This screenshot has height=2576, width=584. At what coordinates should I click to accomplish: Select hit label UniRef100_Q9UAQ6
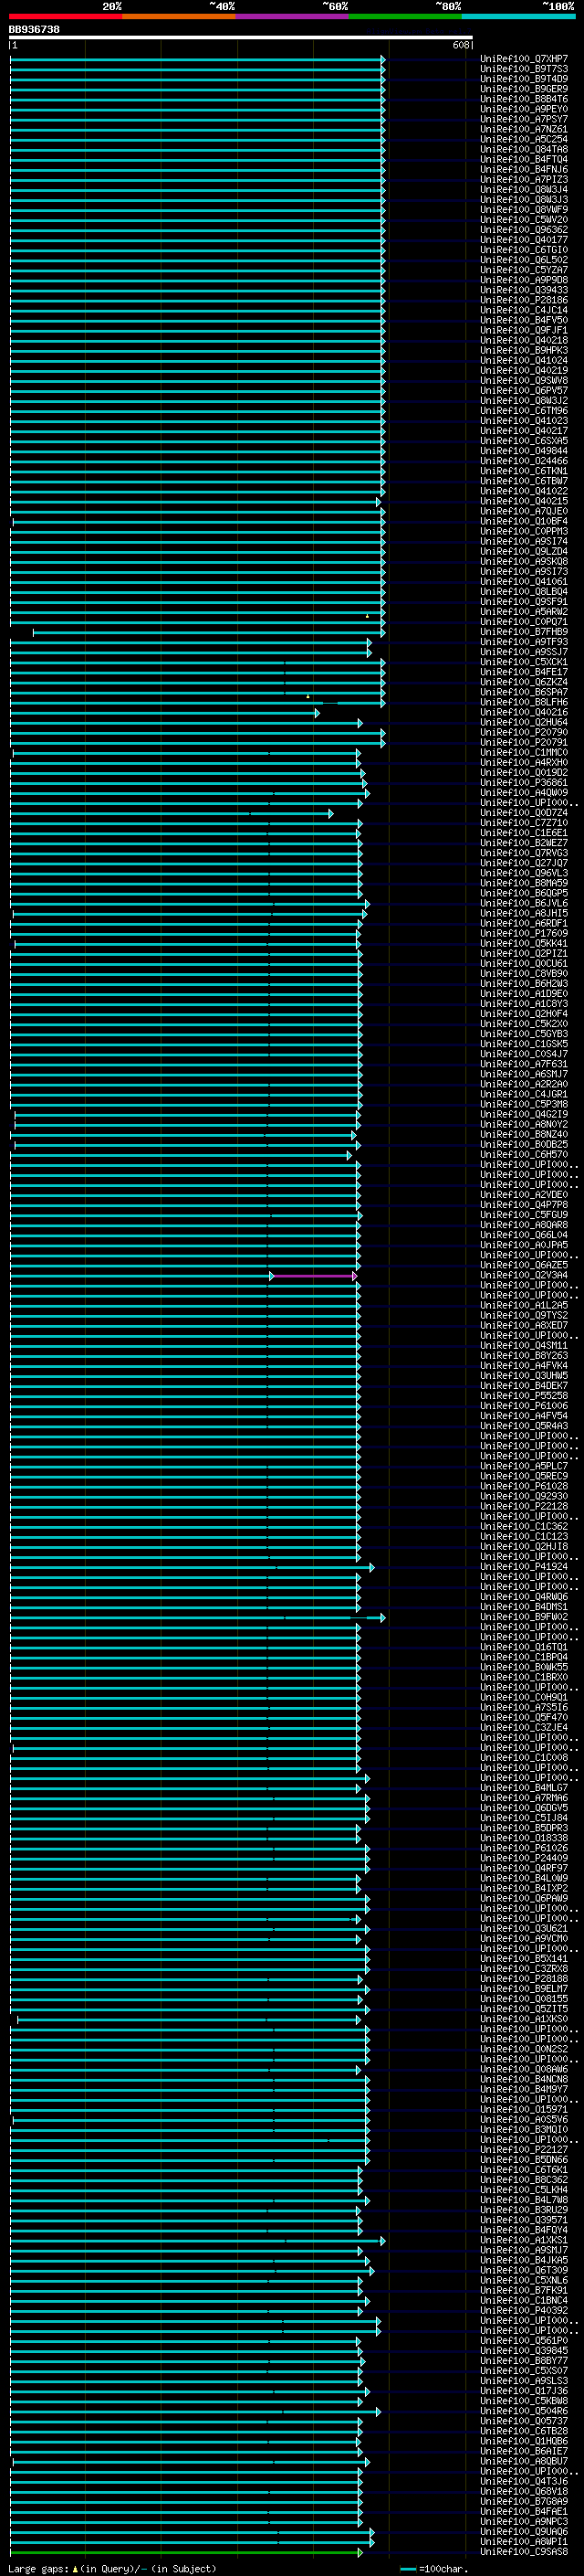pyautogui.click(x=523, y=2532)
